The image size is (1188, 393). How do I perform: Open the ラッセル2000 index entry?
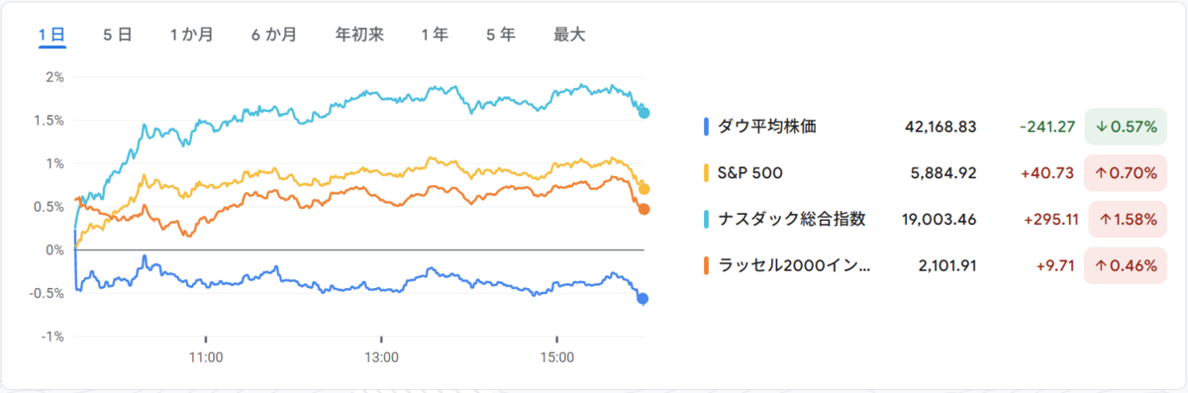click(794, 265)
